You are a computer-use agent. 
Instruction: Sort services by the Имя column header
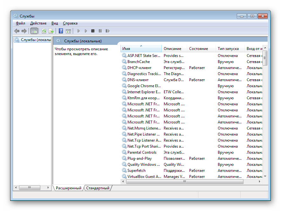141,49
